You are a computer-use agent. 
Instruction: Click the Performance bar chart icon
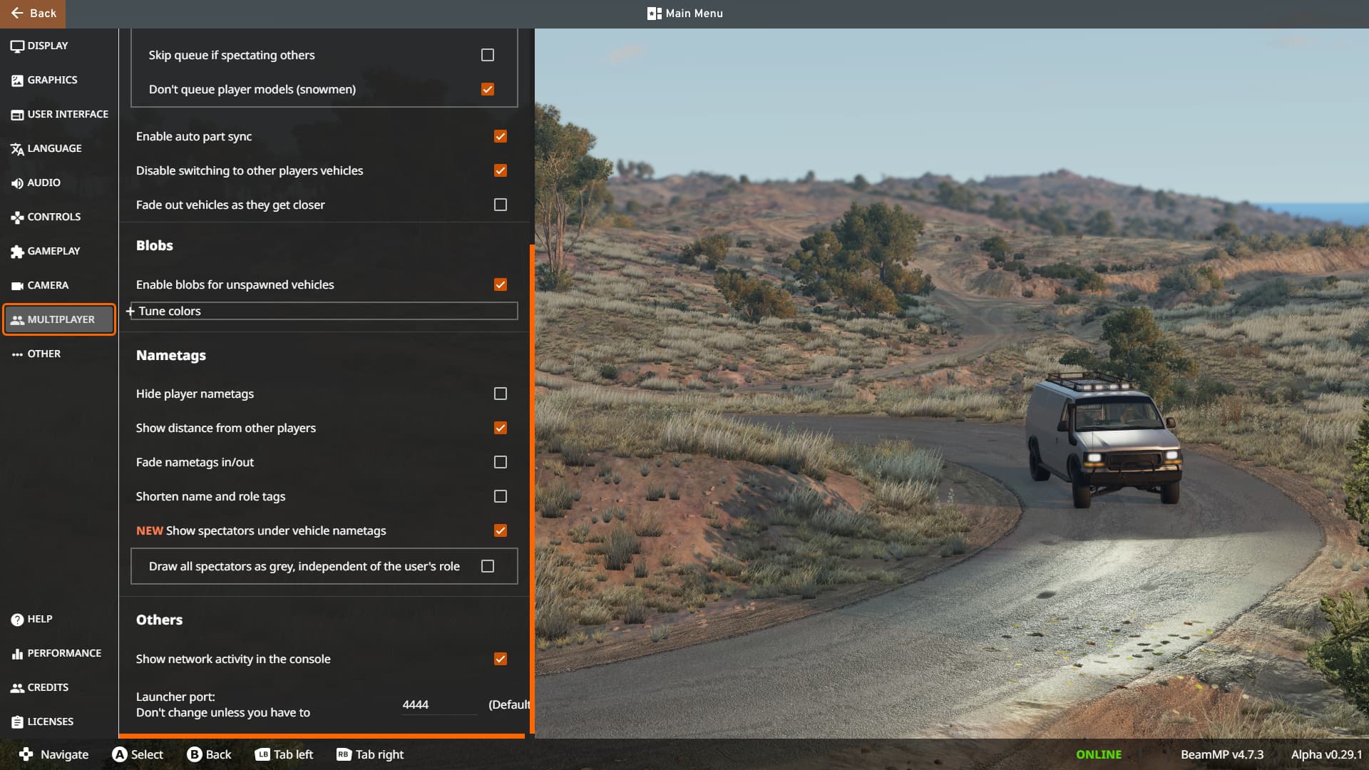pyautogui.click(x=17, y=654)
